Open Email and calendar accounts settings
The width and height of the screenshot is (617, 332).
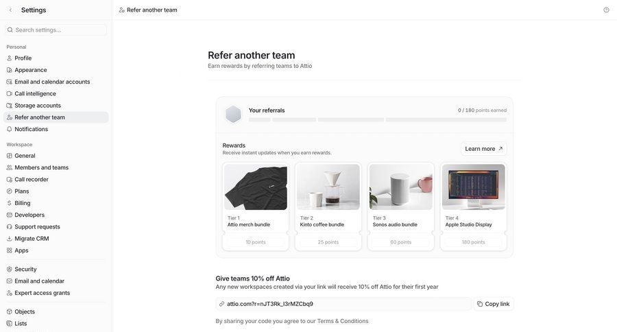pyautogui.click(x=52, y=82)
